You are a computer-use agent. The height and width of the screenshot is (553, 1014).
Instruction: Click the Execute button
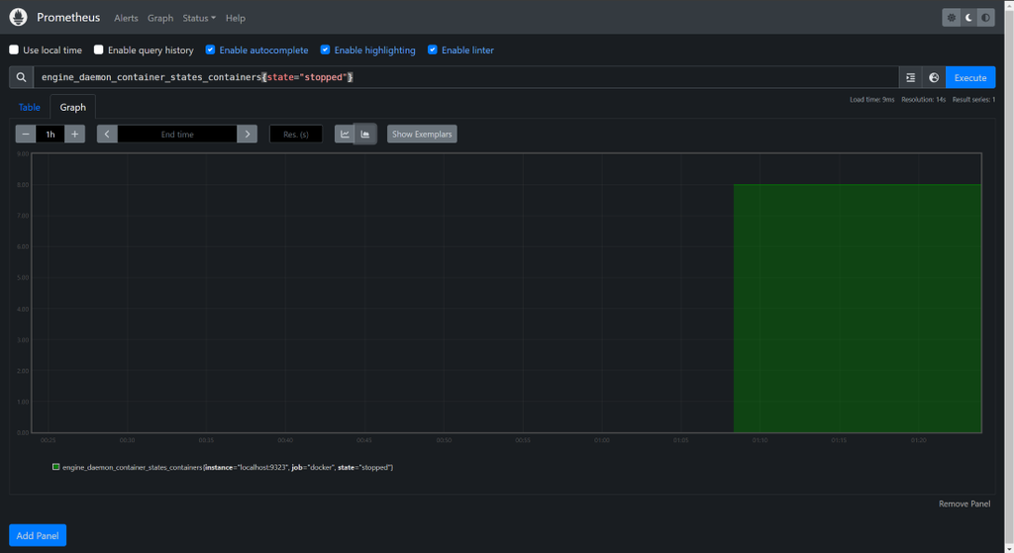[970, 77]
